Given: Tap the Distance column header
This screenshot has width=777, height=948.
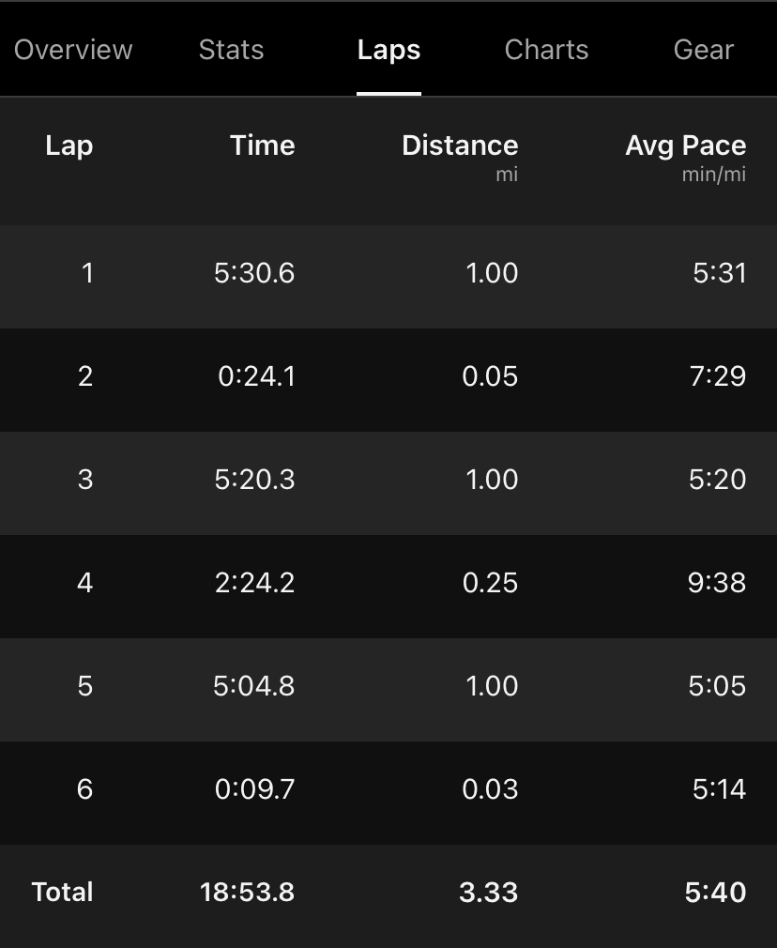Looking at the screenshot, I should coord(460,145).
